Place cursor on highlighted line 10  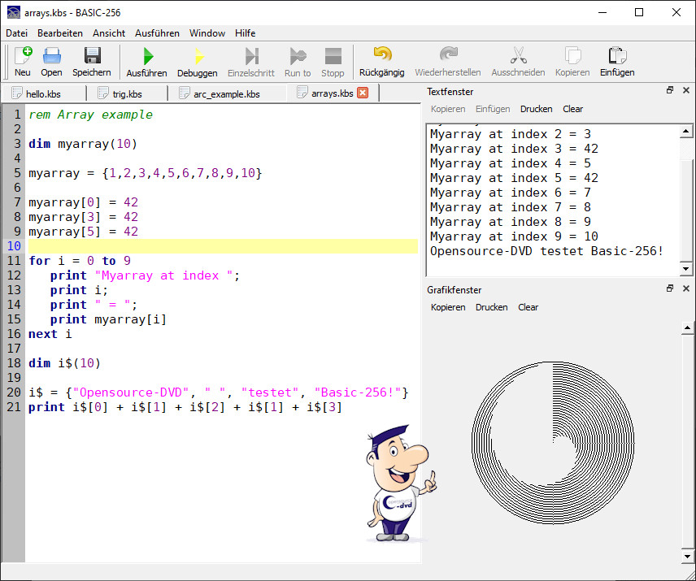221,246
